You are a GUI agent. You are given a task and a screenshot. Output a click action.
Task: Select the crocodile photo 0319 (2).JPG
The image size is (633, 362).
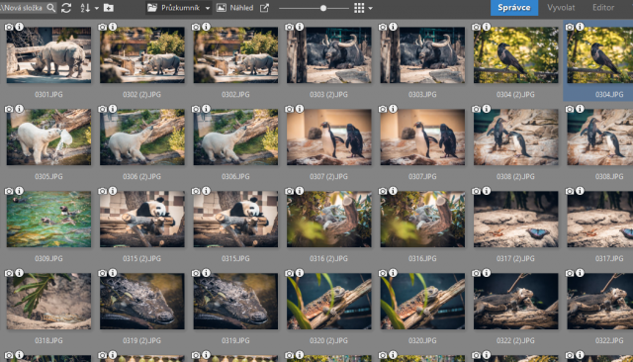(x=142, y=302)
